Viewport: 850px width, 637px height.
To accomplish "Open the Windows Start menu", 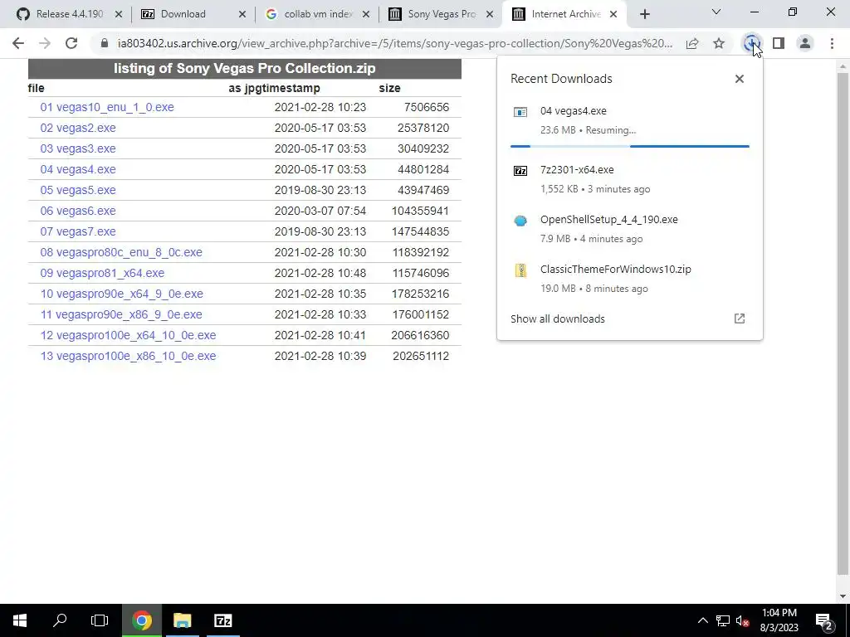I will [20, 620].
